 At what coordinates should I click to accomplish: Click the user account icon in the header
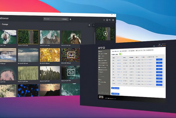tap(107, 20)
